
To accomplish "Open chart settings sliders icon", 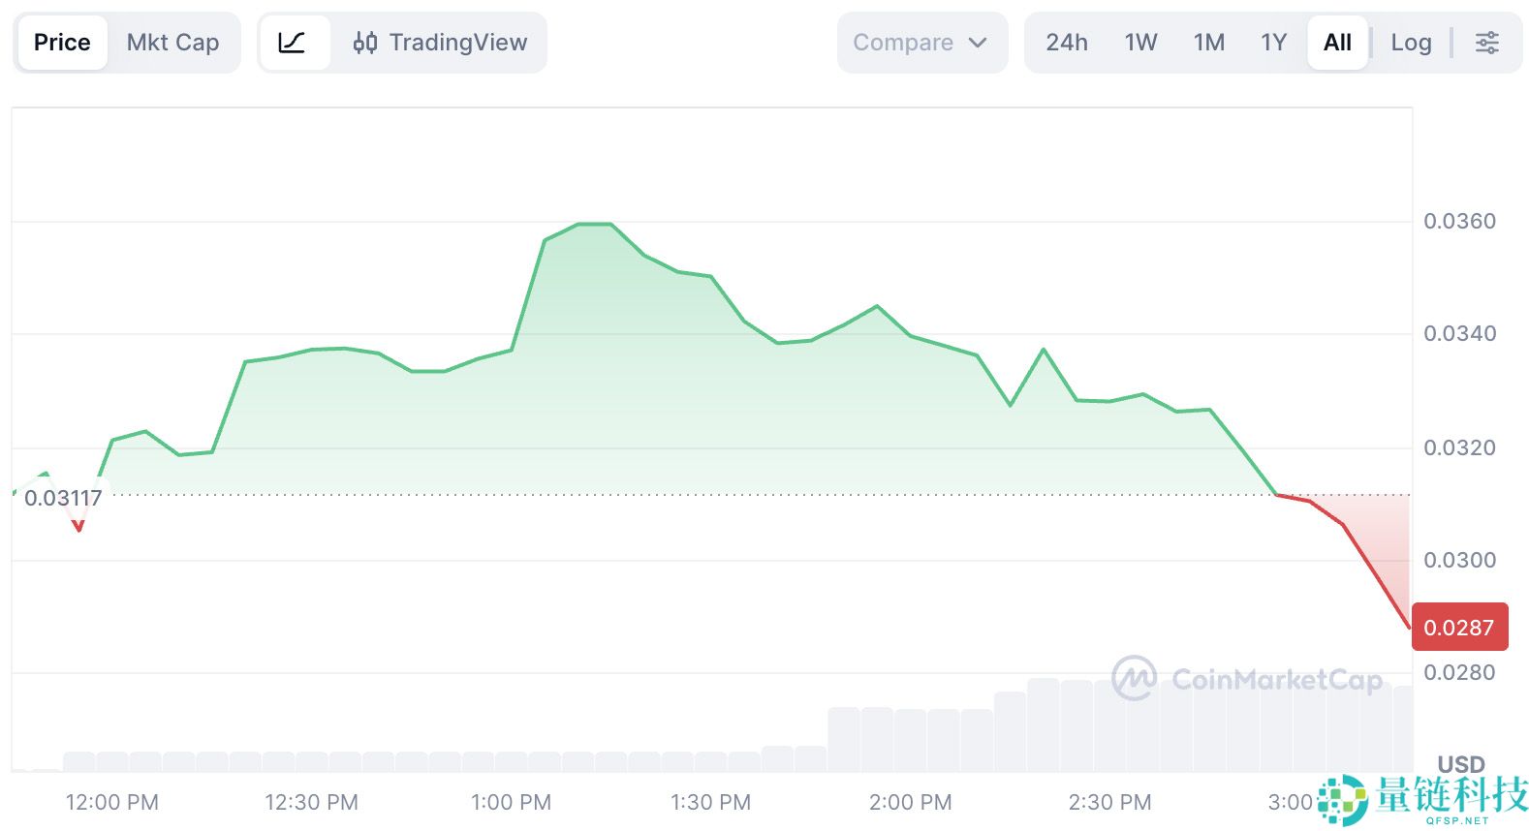I will (1486, 43).
